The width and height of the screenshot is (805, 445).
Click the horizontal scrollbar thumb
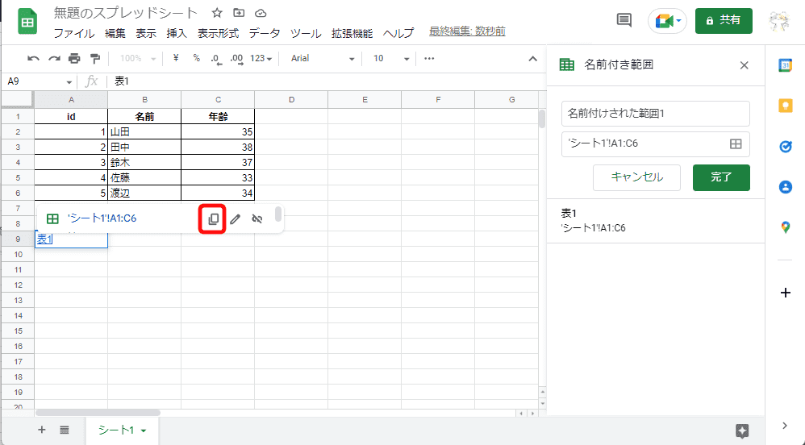pos(98,413)
